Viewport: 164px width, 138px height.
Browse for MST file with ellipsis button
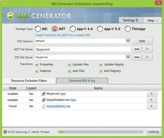click(137, 49)
